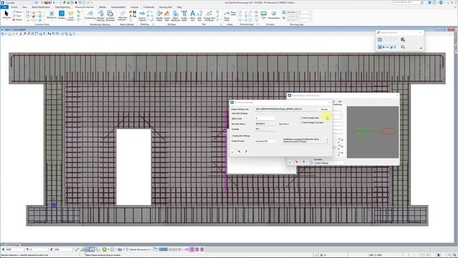
Task: Click the Alpha Code input field
Action: point(265,118)
